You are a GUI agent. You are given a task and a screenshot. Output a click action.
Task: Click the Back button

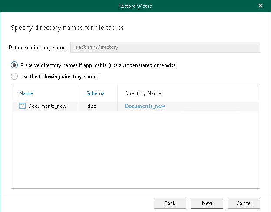170,203
